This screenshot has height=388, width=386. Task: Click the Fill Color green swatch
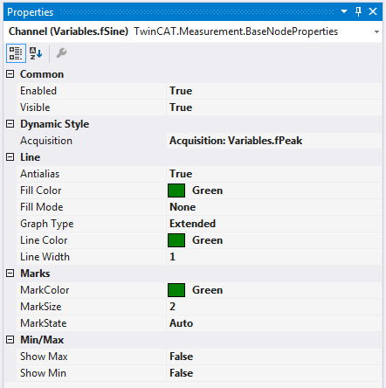[x=176, y=191]
